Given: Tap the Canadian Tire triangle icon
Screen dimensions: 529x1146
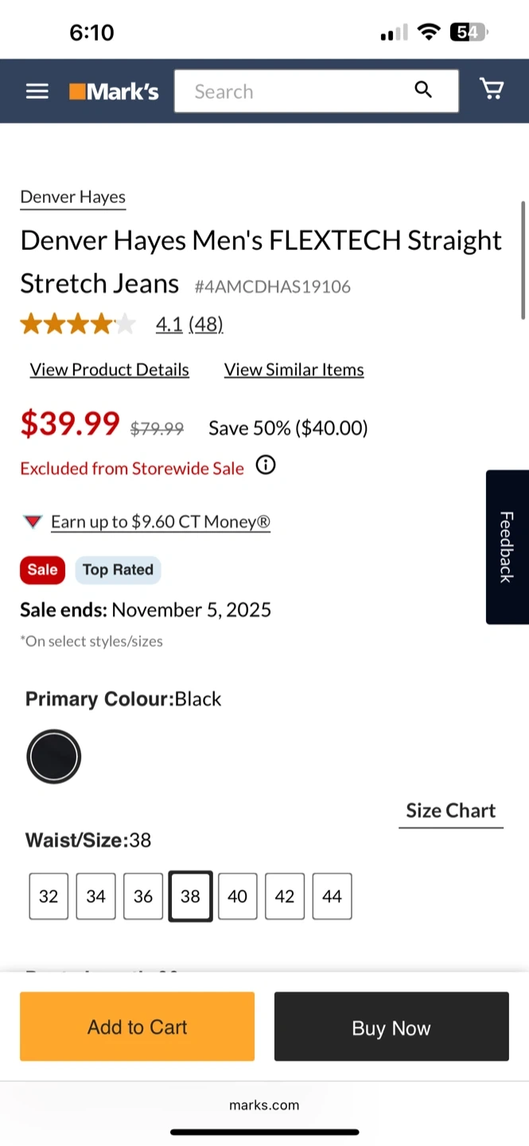Looking at the screenshot, I should pos(33,522).
